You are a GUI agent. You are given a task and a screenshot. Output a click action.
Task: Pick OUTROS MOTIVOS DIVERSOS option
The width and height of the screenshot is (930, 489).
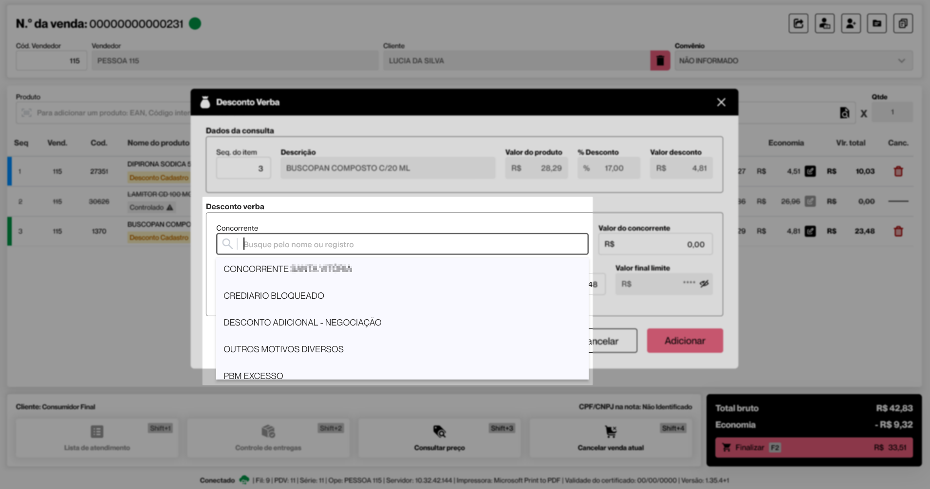[x=283, y=349]
